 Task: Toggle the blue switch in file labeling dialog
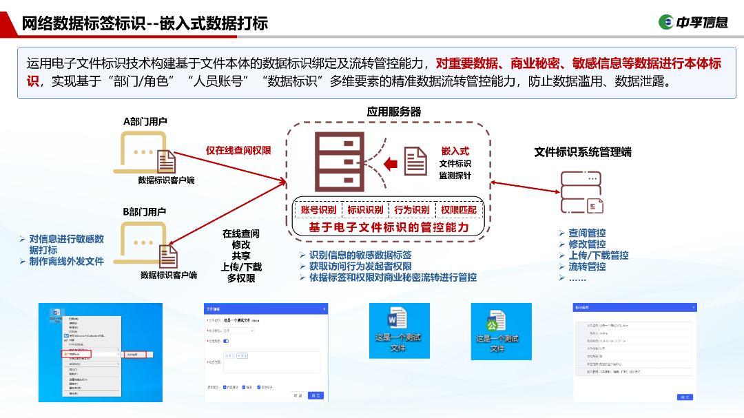pos(226,341)
